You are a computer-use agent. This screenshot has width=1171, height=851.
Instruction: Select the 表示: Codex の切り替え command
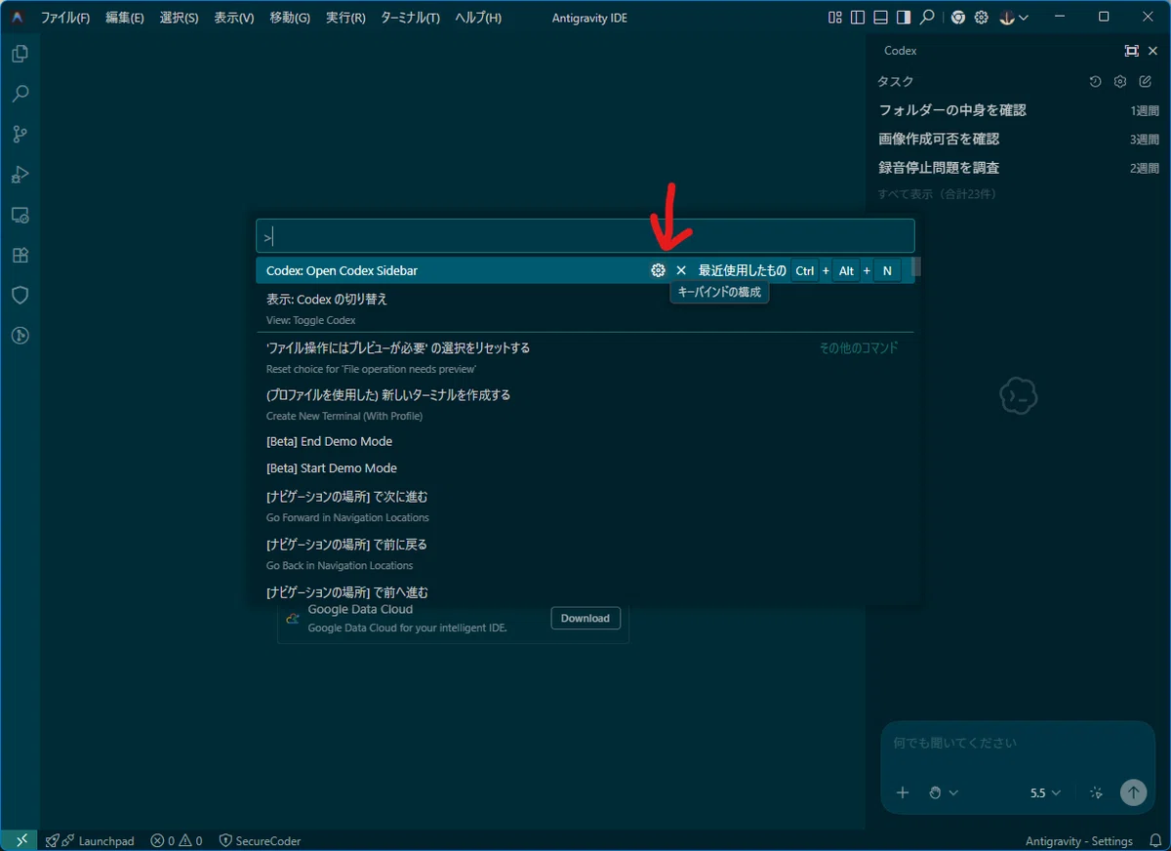point(585,308)
